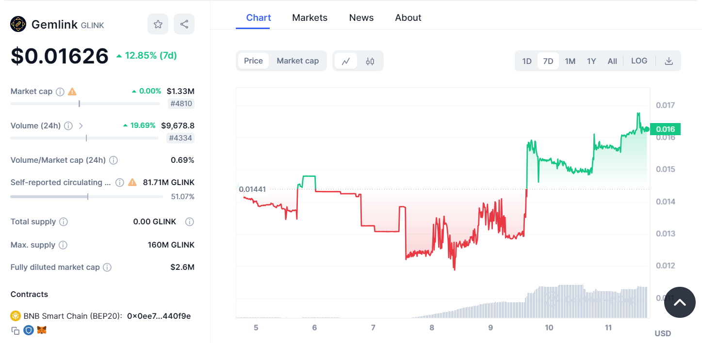Click the market cap rank #4810 badge
The width and height of the screenshot is (702, 343).
[x=181, y=104]
